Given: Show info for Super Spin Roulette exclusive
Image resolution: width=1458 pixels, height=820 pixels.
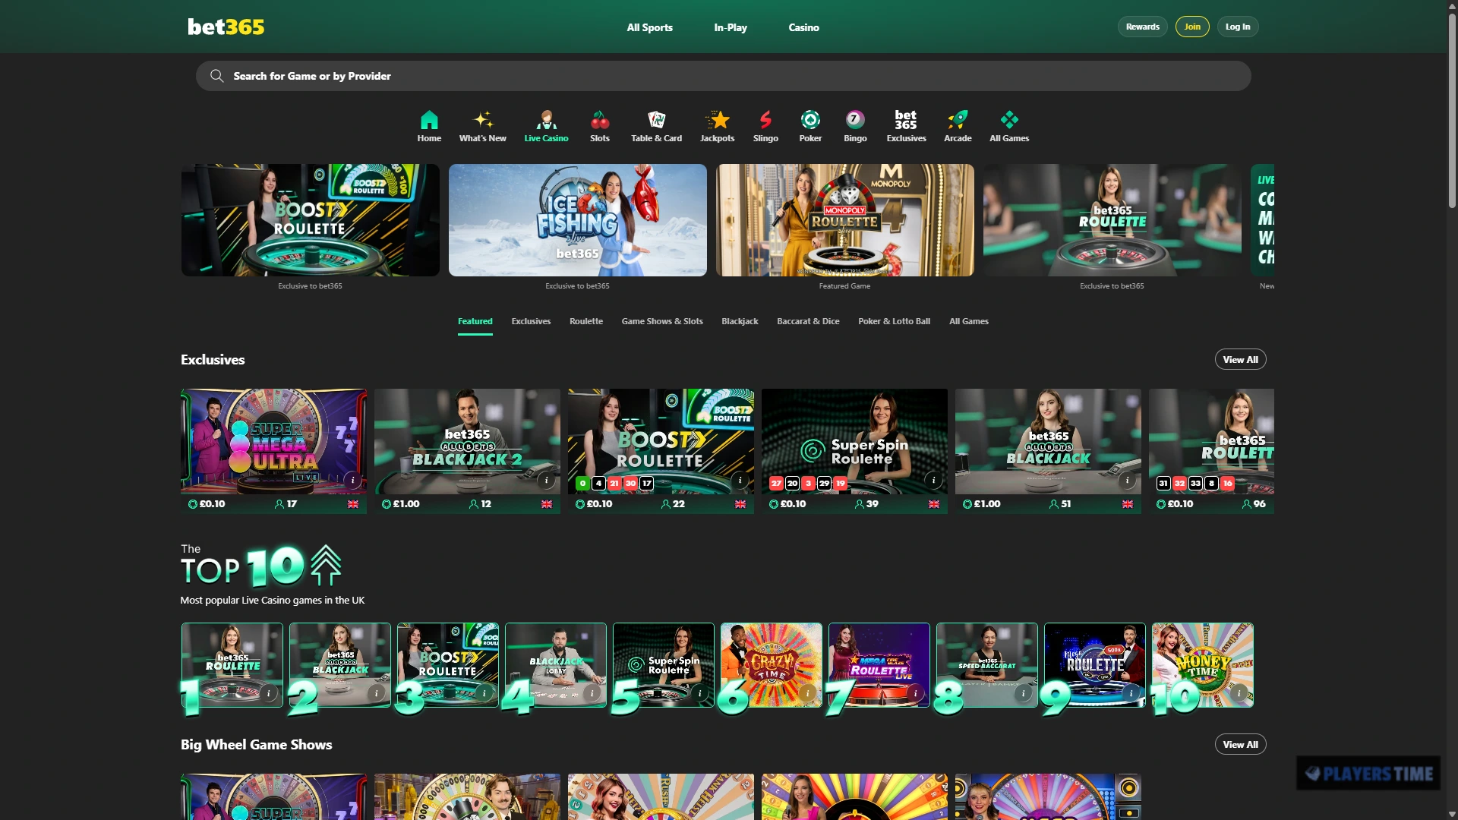Looking at the screenshot, I should pyautogui.click(x=933, y=480).
